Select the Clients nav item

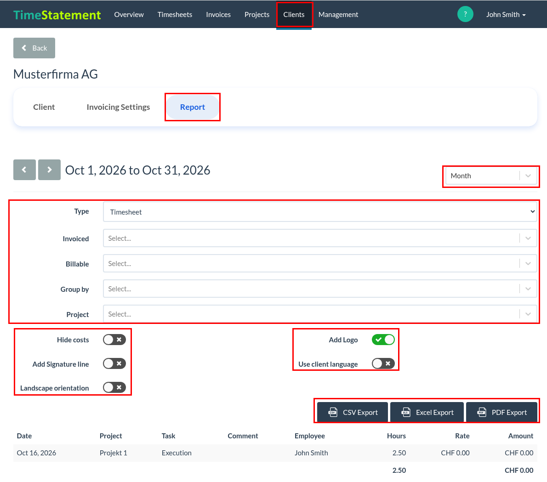pos(294,15)
